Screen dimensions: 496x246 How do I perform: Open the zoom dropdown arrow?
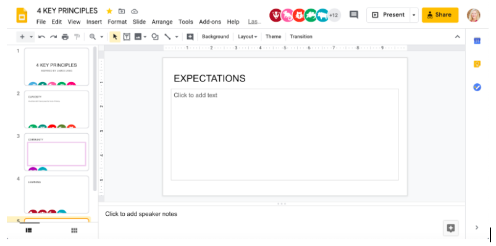[x=101, y=37]
